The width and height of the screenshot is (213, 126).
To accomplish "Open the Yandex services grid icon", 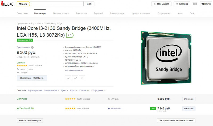I will [x=195, y=4].
